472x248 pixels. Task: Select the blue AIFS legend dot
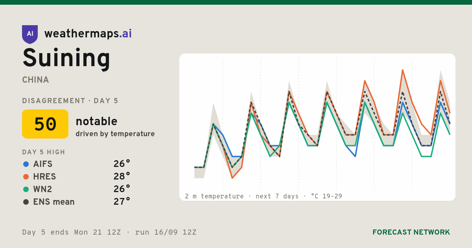[26, 164]
